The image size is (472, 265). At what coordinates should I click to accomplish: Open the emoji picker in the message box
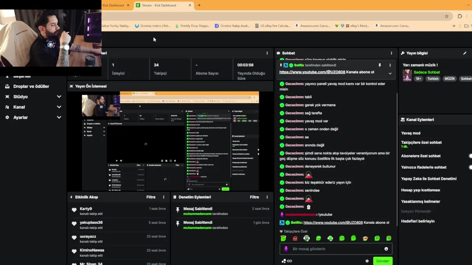tap(386, 249)
